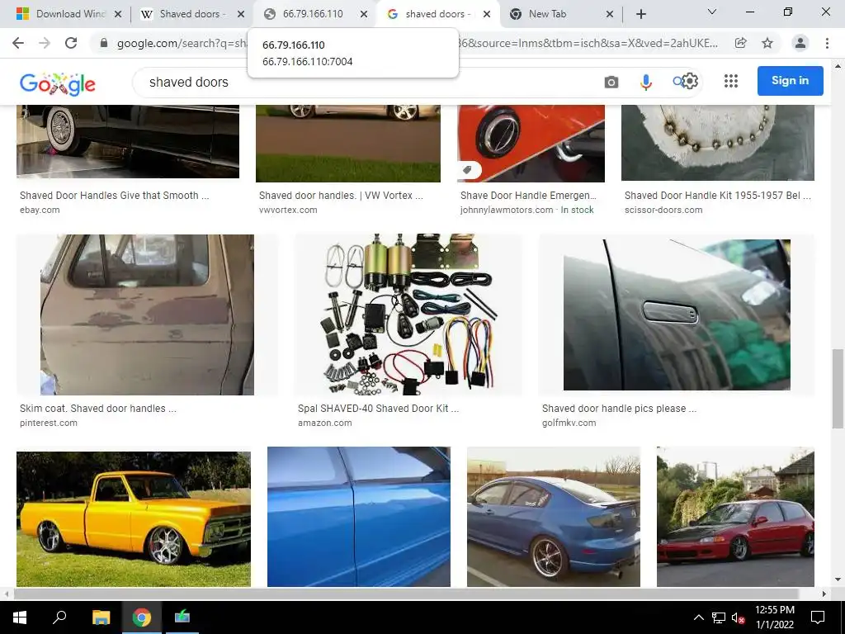The width and height of the screenshot is (845, 634).
Task: Open network status tray icon
Action: point(719,617)
